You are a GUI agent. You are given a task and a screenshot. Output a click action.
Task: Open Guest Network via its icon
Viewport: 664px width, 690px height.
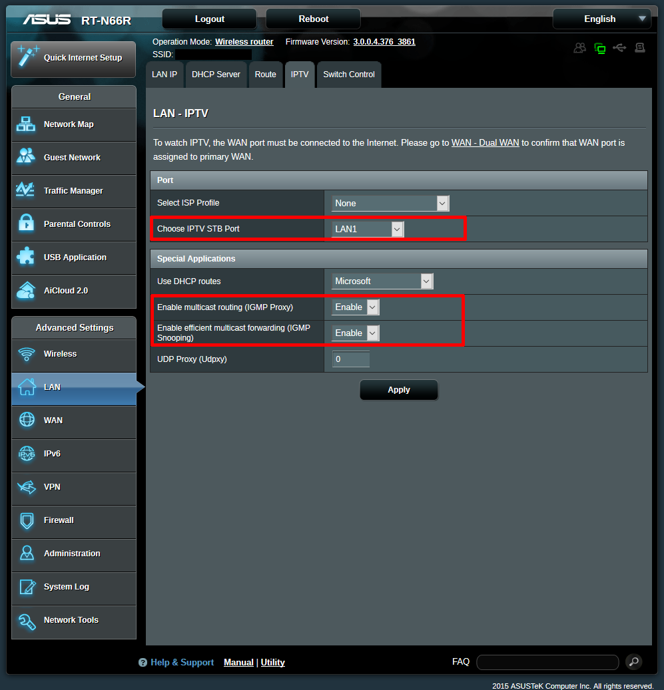click(26, 158)
